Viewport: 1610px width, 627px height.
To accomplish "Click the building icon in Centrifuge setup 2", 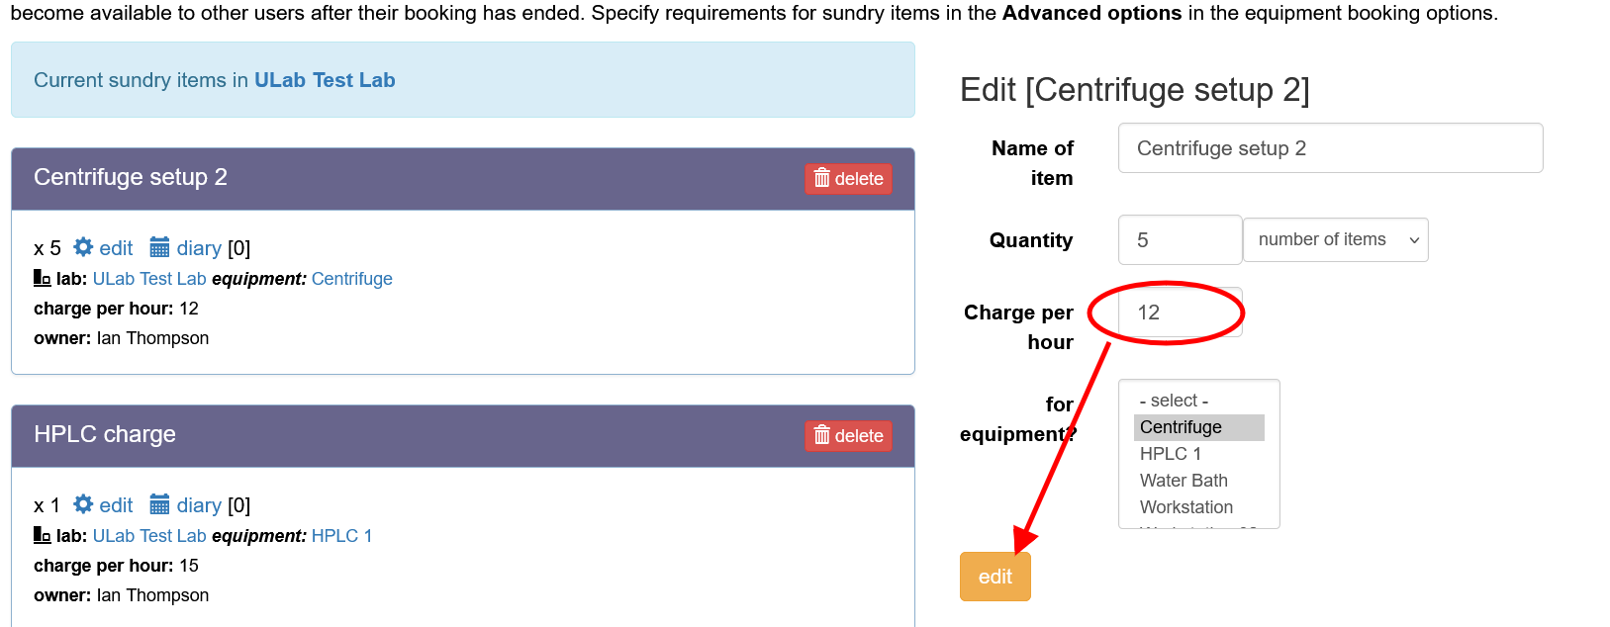I will point(42,278).
